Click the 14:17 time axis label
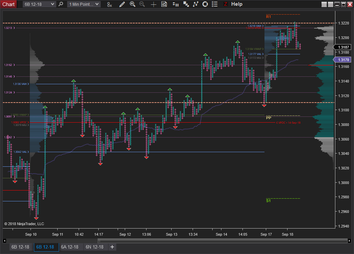 point(99,234)
